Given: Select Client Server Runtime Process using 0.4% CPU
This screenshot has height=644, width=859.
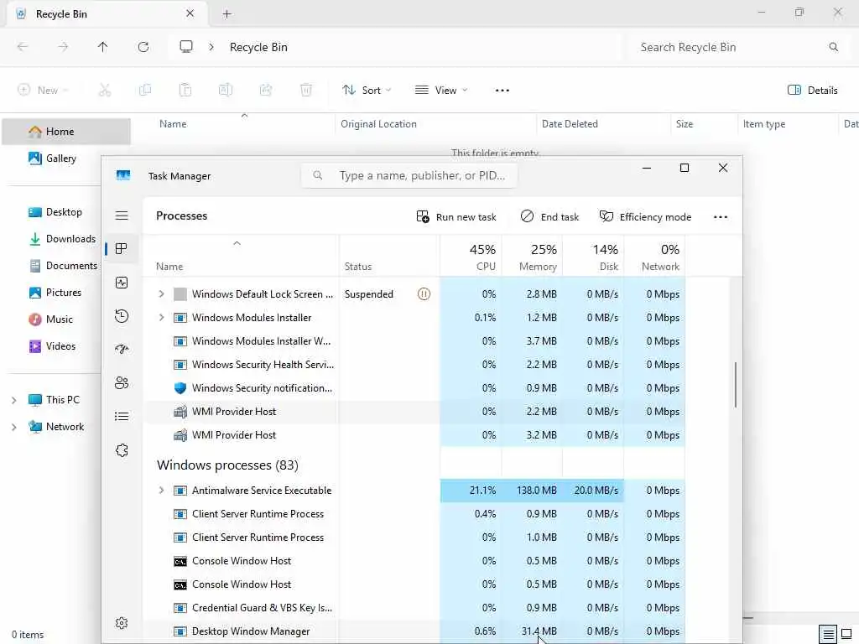Looking at the screenshot, I should point(414,514).
